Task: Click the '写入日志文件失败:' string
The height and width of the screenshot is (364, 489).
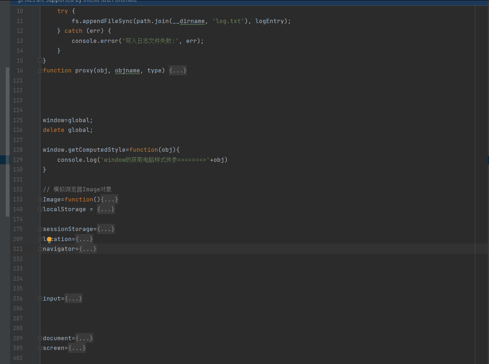Action: 151,41
